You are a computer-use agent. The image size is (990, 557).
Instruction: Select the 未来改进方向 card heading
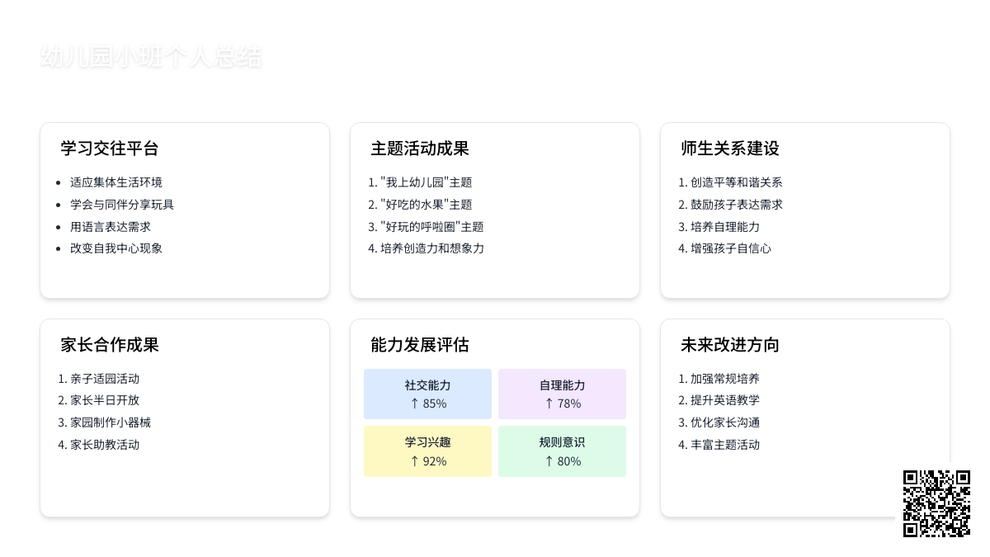pyautogui.click(x=730, y=345)
